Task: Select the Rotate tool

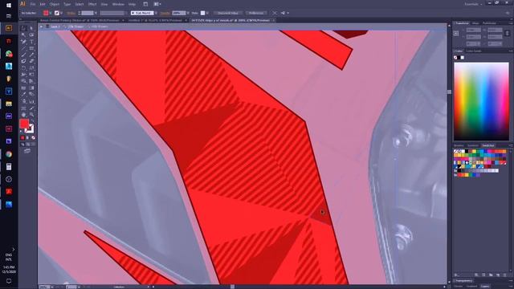Action: [x=23, y=68]
